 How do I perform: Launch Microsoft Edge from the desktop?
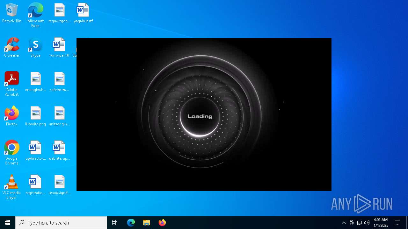click(35, 15)
